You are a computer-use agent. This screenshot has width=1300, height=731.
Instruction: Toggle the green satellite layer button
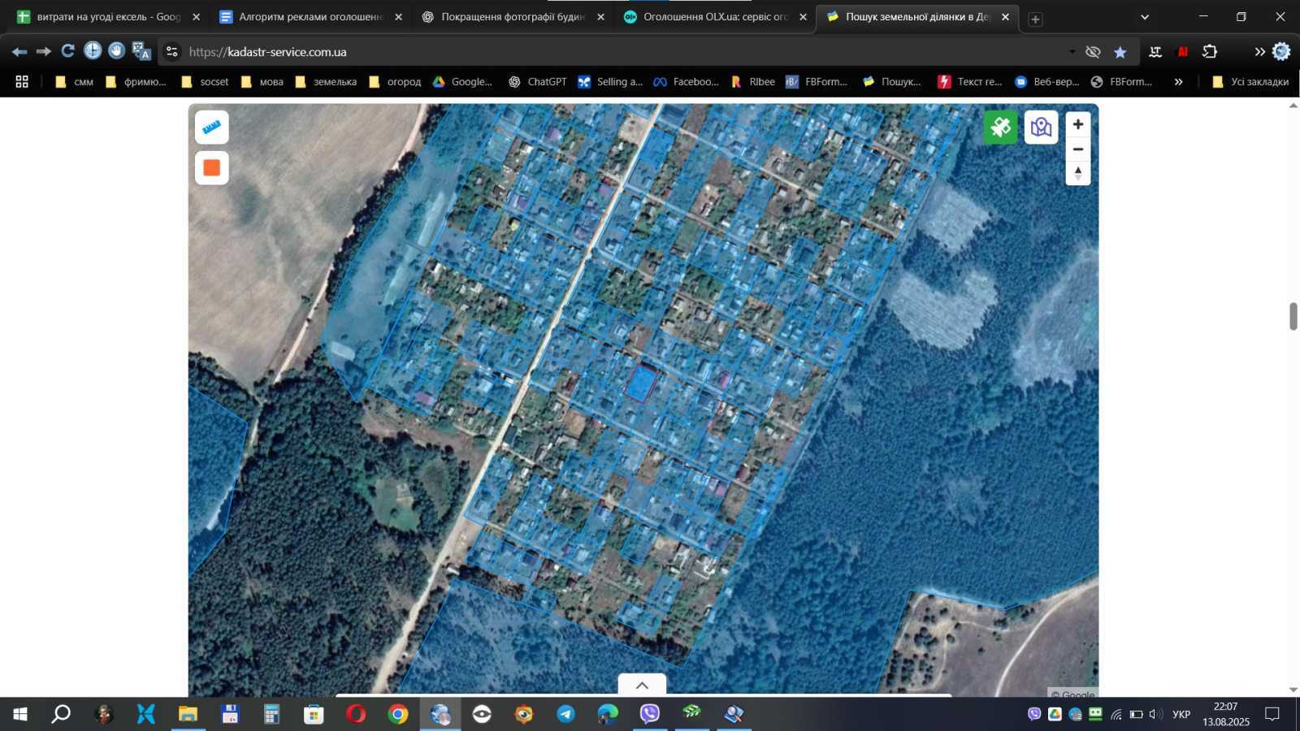pos(1000,128)
